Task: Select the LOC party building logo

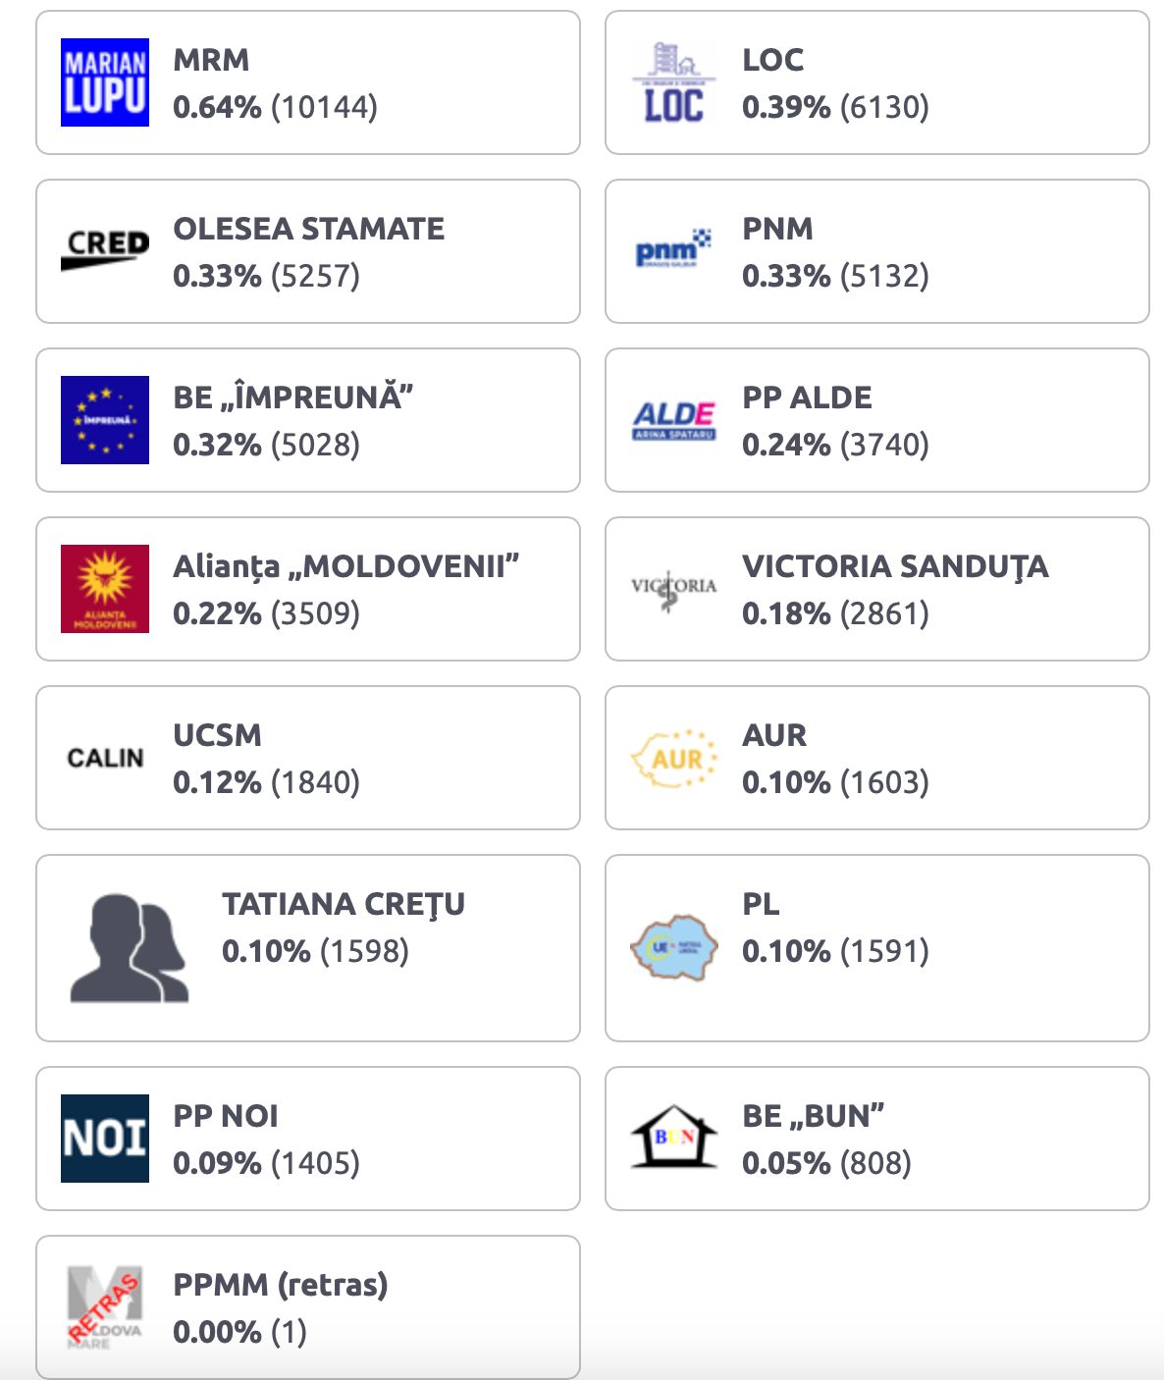Action: point(674,82)
